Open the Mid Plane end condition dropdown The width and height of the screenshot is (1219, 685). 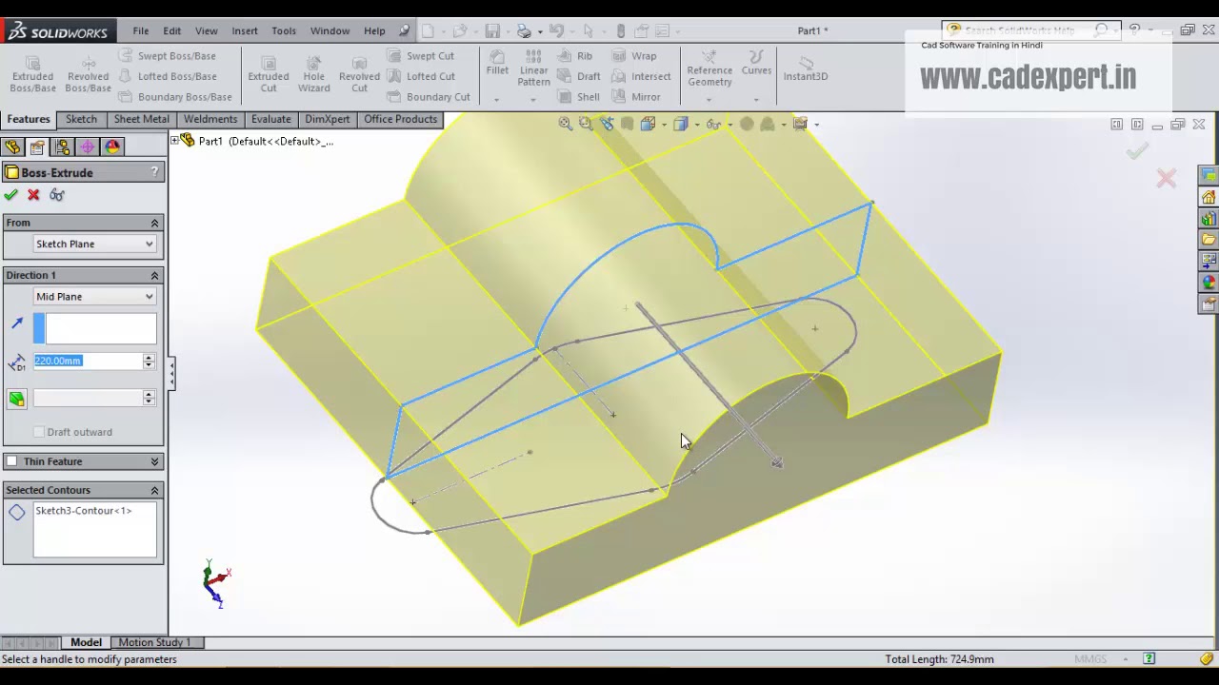click(94, 297)
